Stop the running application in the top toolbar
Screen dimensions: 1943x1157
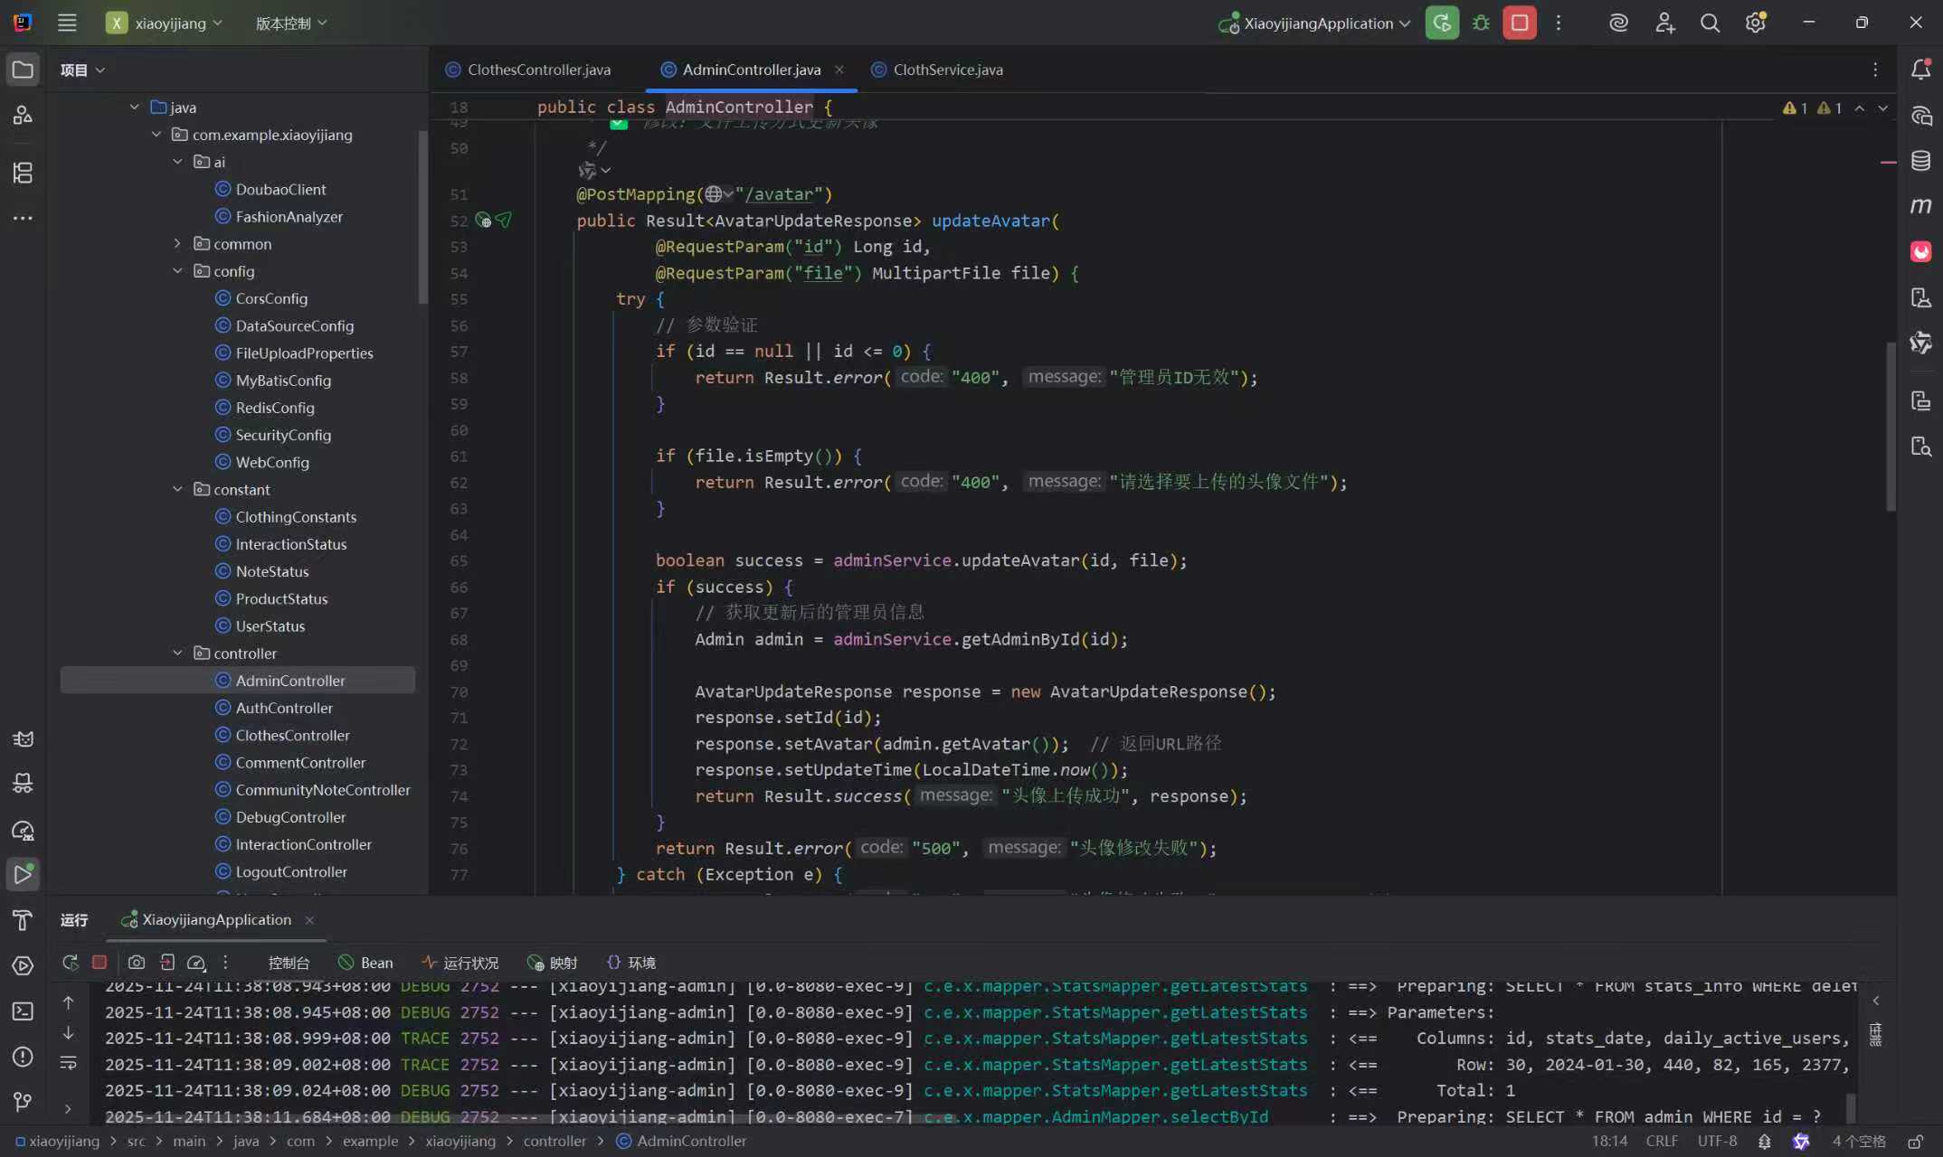(1520, 24)
